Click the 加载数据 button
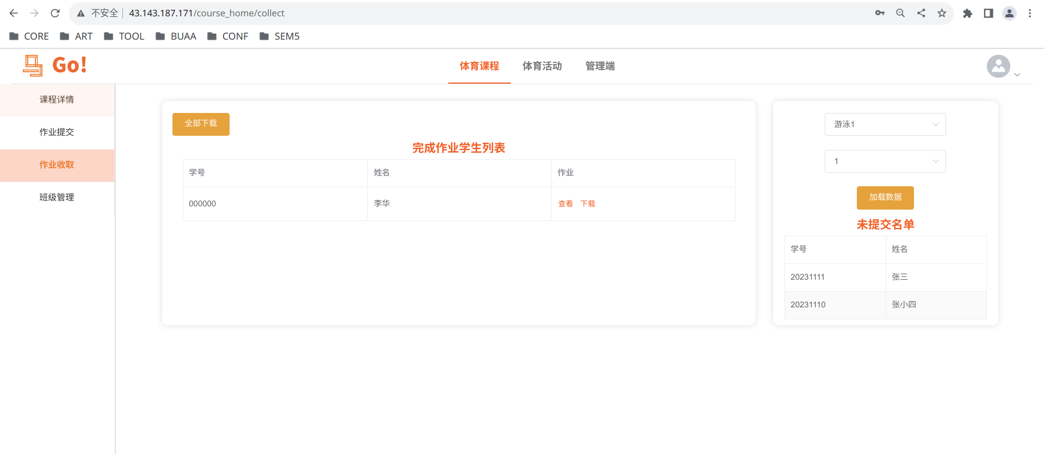The image size is (1044, 454). 885,198
